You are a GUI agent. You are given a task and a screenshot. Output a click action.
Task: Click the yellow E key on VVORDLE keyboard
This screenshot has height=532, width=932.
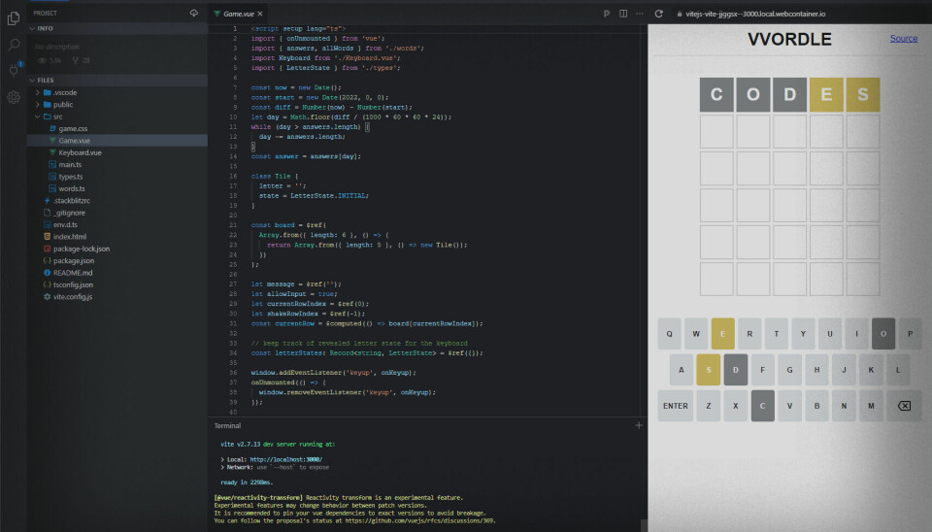click(x=722, y=334)
